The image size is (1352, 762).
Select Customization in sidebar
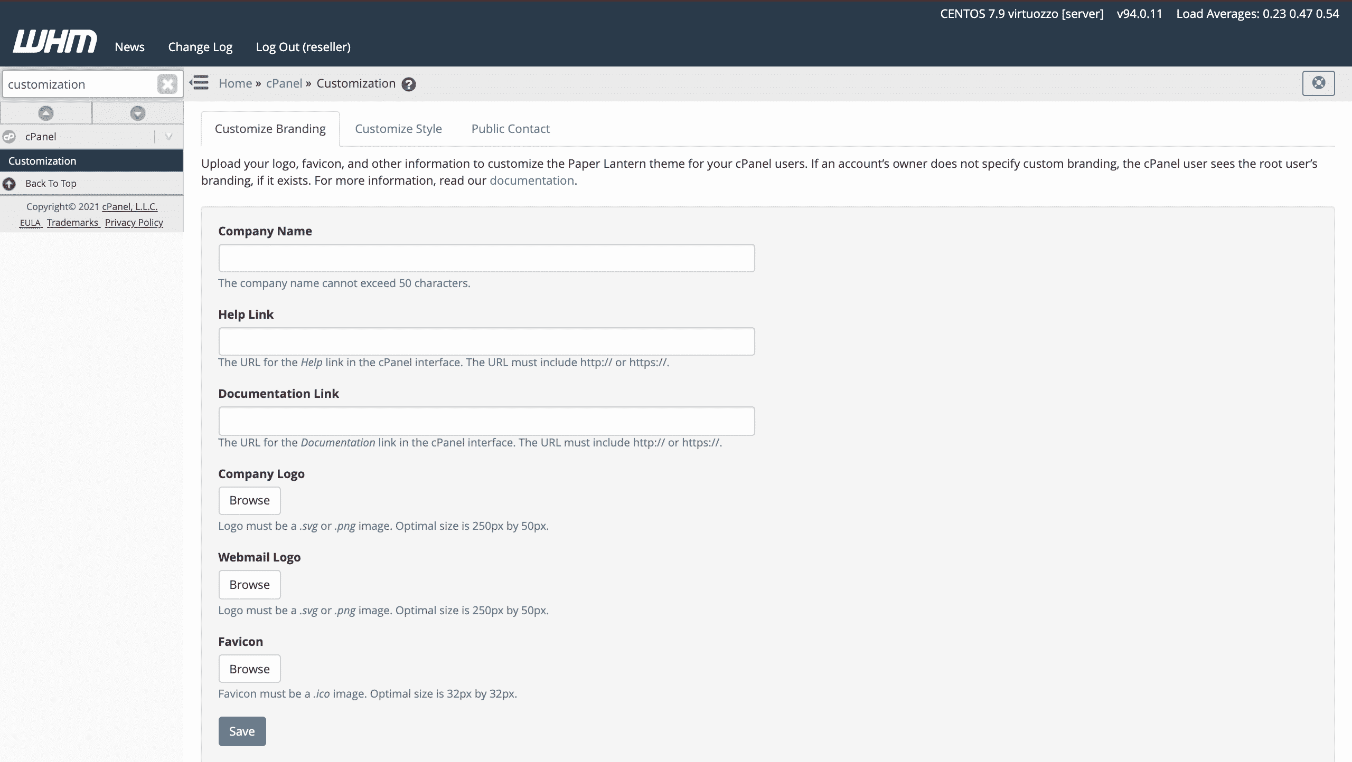coord(92,161)
